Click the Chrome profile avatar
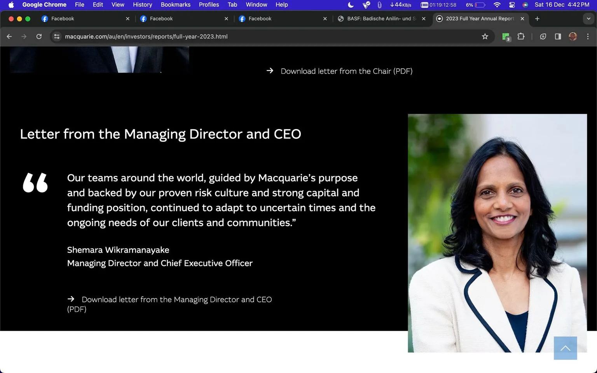Image resolution: width=597 pixels, height=373 pixels. point(573,36)
